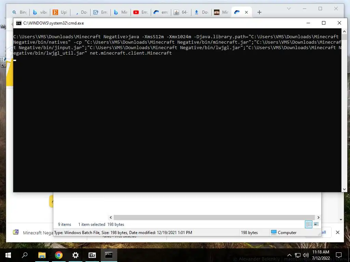This screenshot has width=350, height=262.
Task: Click the Minecraft download archive icon
Action: coord(16,232)
